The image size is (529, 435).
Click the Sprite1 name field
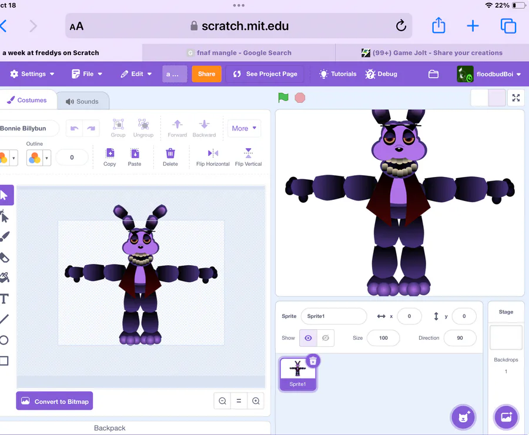click(334, 316)
